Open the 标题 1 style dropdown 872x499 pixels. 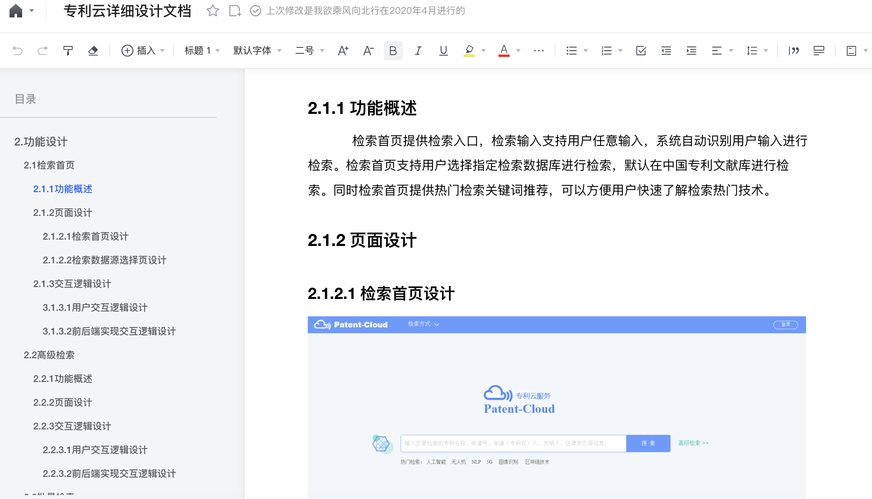click(202, 51)
